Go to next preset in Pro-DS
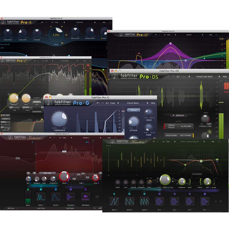 tap(219, 77)
